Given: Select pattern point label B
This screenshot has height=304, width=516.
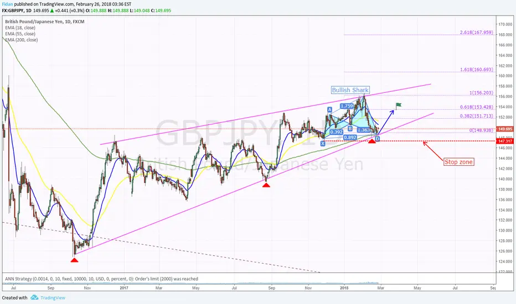Looking at the screenshot, I should (350, 128).
